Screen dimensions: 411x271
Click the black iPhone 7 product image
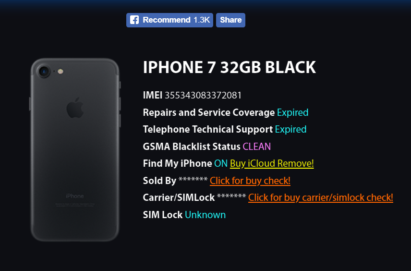(75, 150)
